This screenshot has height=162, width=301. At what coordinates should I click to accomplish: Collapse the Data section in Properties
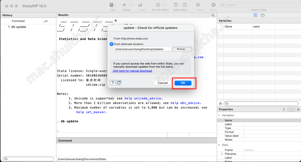[219, 145]
